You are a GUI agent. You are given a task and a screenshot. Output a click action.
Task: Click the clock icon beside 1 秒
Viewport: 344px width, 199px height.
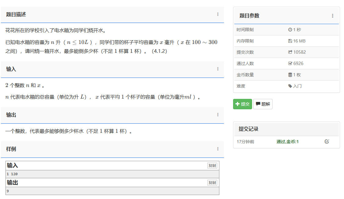[x=290, y=30]
